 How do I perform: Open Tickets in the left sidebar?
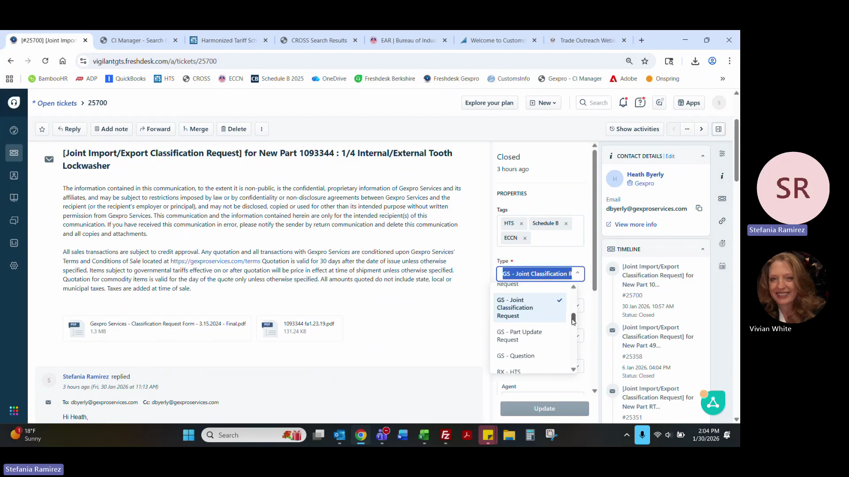pos(14,153)
